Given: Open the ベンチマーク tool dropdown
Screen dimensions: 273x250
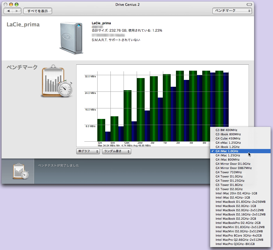Looking at the screenshot, I should point(232,11).
